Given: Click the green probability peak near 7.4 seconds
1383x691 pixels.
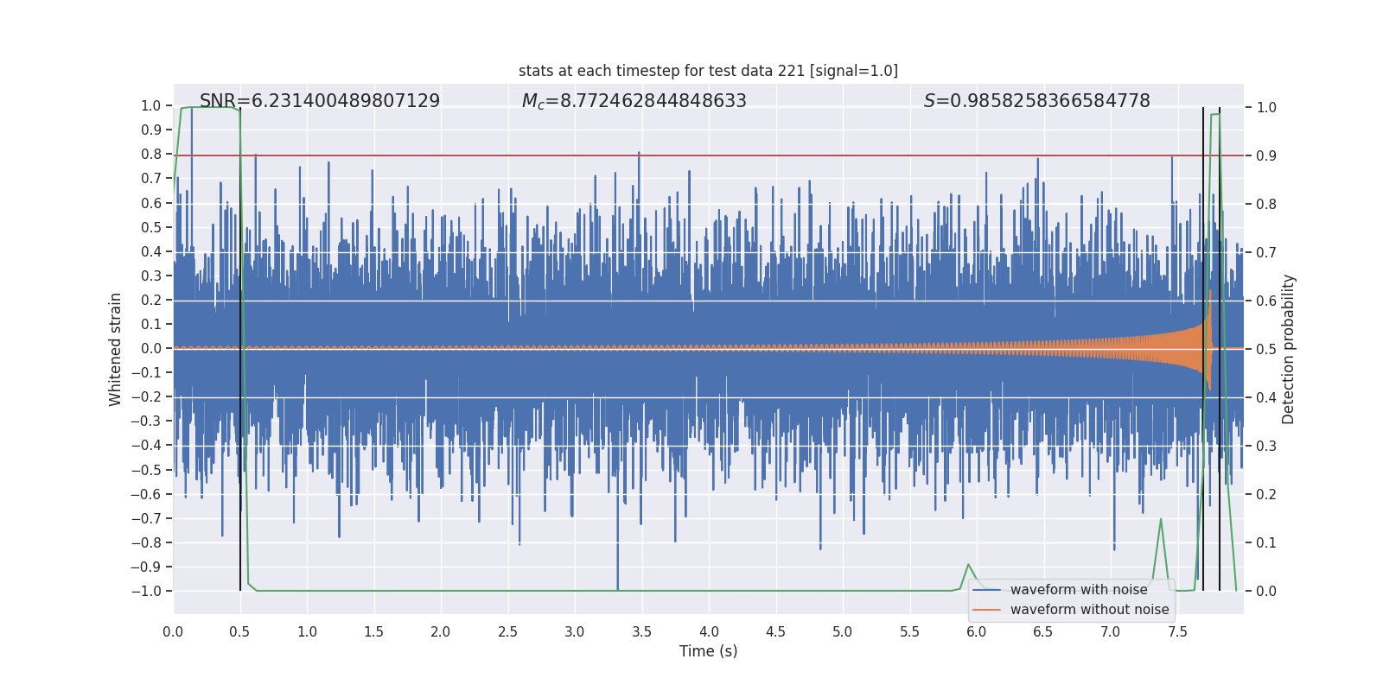Looking at the screenshot, I should coord(1160,521).
